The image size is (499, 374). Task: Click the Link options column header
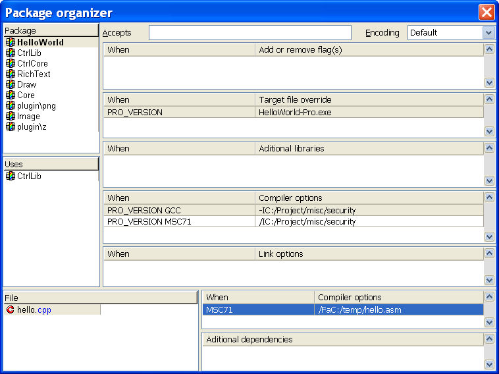point(369,254)
